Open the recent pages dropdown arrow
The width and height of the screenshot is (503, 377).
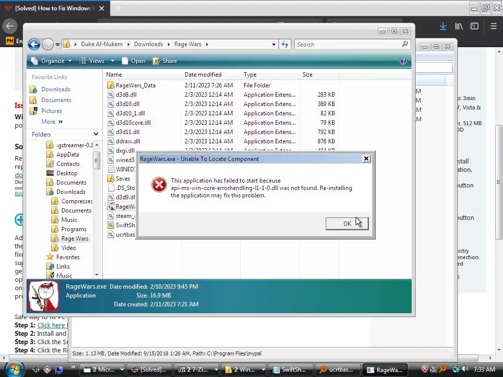pos(58,45)
